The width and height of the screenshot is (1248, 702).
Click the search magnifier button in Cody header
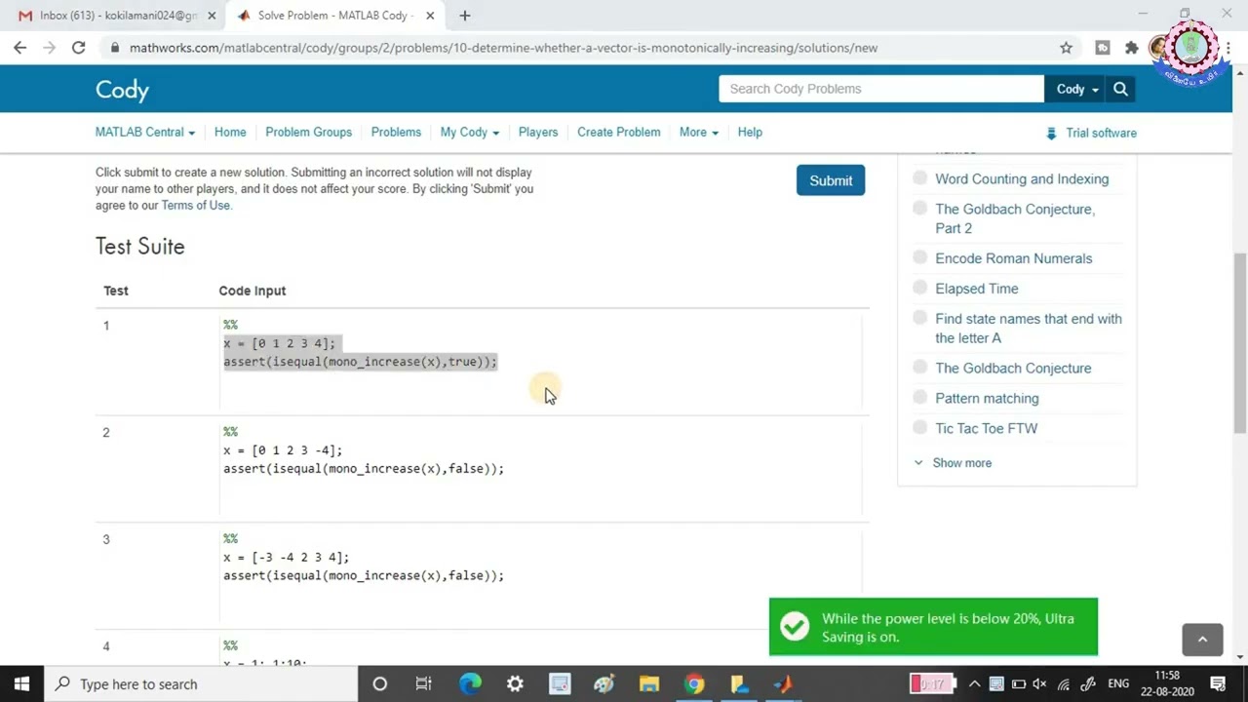(1120, 89)
